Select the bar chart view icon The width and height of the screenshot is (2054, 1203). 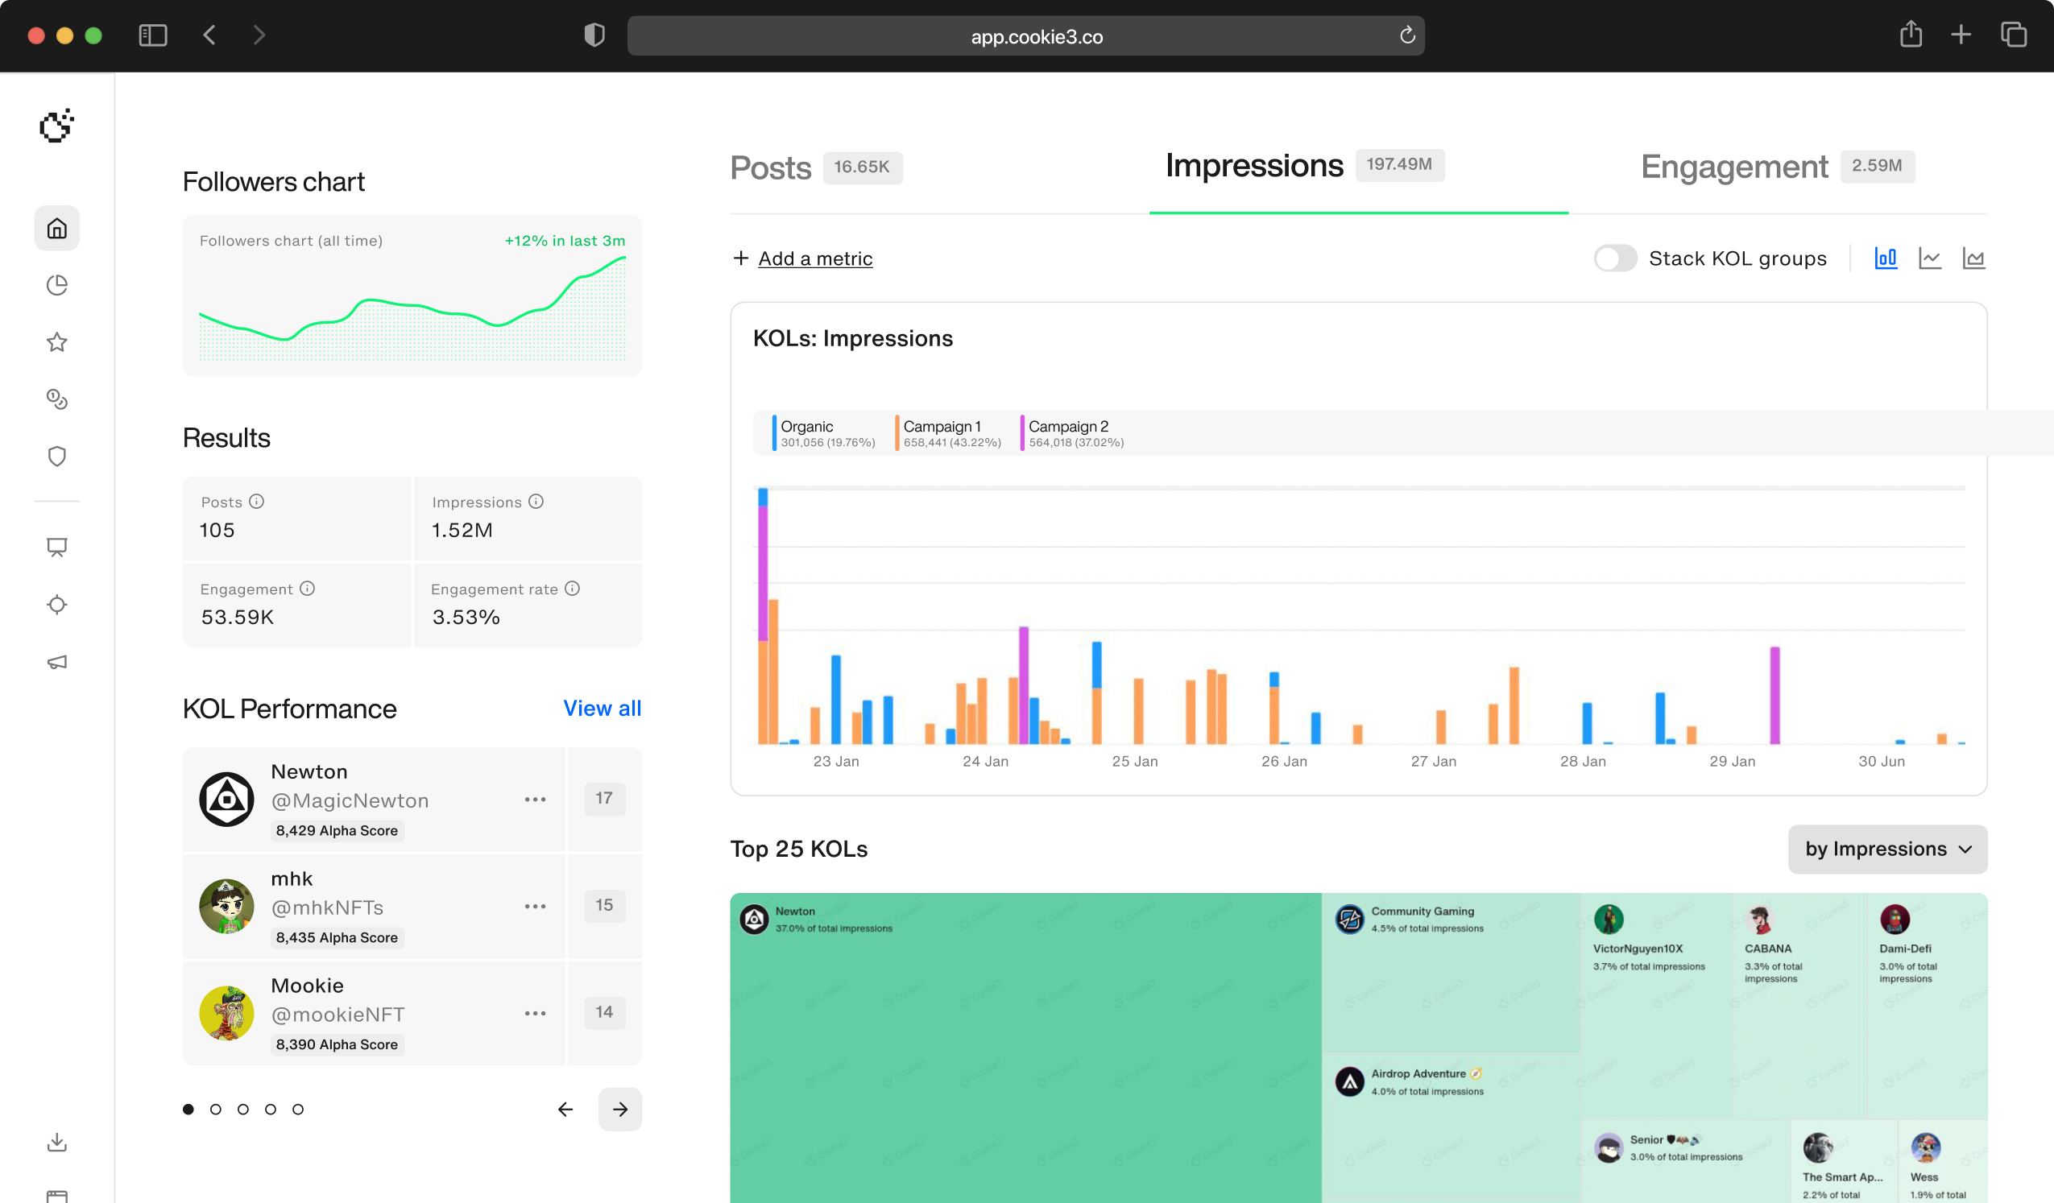[1886, 258]
